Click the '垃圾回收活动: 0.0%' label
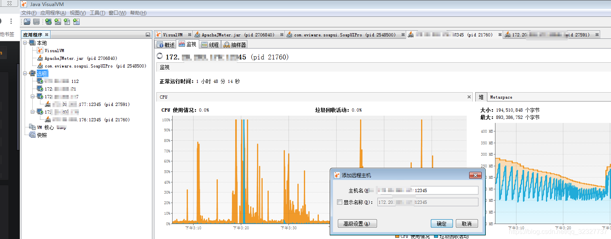 [339, 110]
